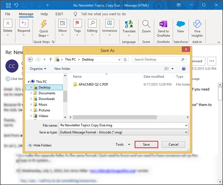Click the Zoom magnifier icon
The height and width of the screenshot is (185, 223).
(146, 24)
